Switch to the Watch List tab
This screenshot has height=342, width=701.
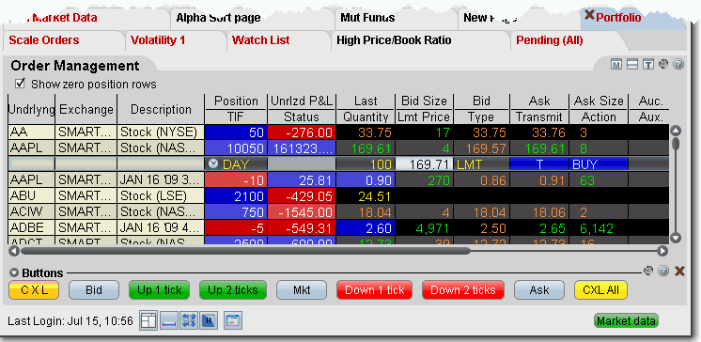pyautogui.click(x=260, y=40)
